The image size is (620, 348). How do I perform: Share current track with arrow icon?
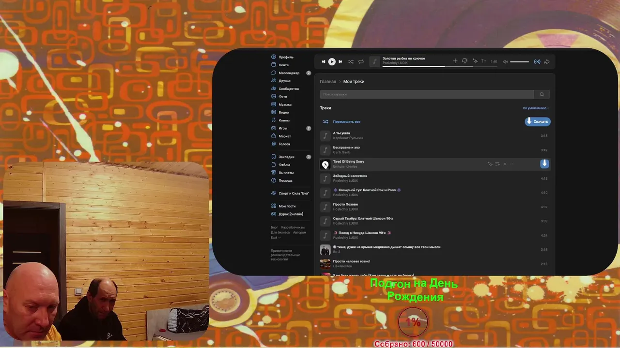(x=546, y=62)
